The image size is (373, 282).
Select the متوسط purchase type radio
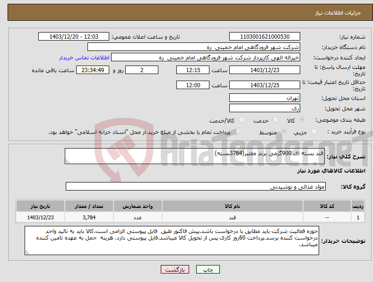[284, 131]
